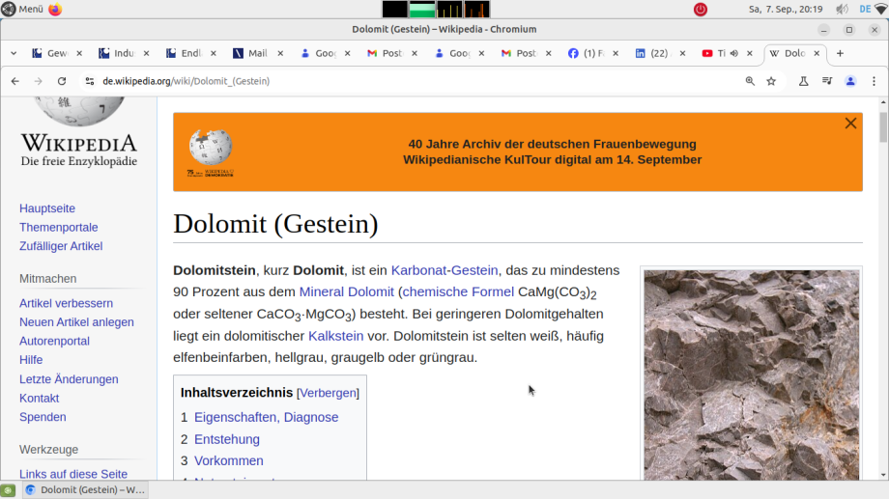Expand the tab search dropdown arrow

[x=14, y=53]
